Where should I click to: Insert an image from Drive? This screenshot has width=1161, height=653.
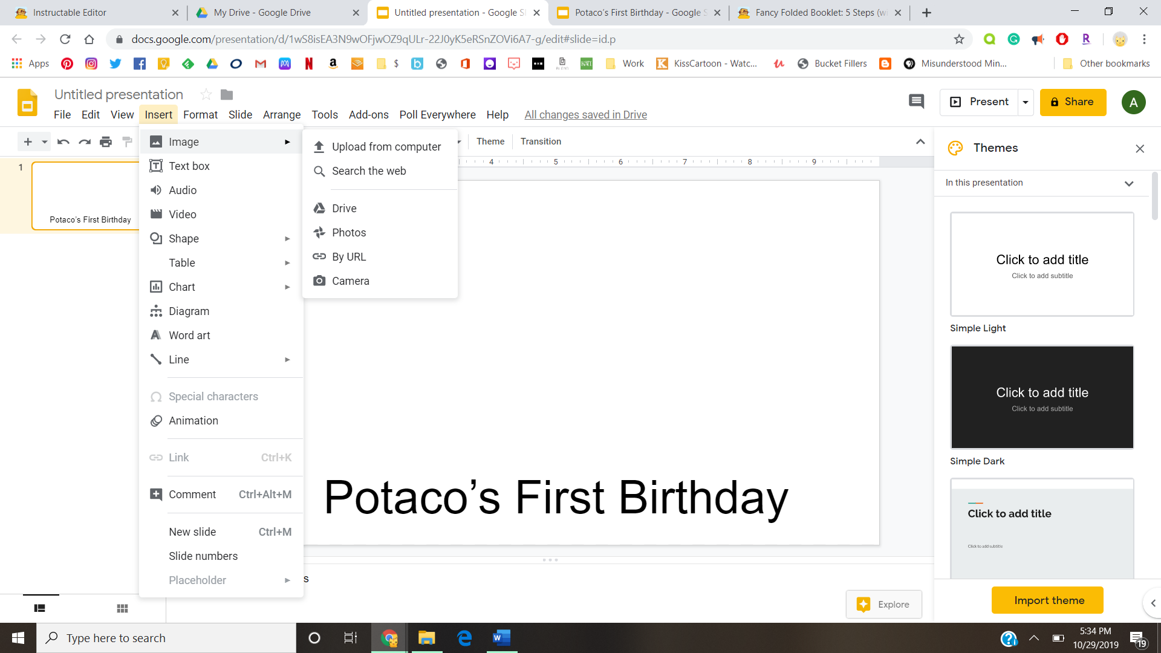[x=343, y=208]
